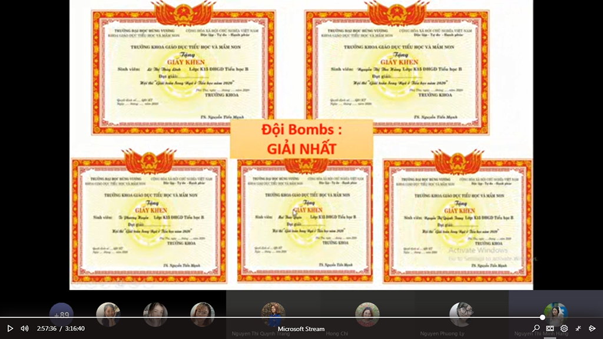
Task: Click the elapsed time 2:57:36 display
Action: click(x=47, y=328)
